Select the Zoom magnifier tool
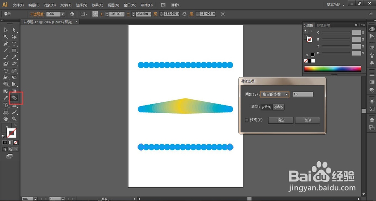376x201 pixels. [14, 118]
